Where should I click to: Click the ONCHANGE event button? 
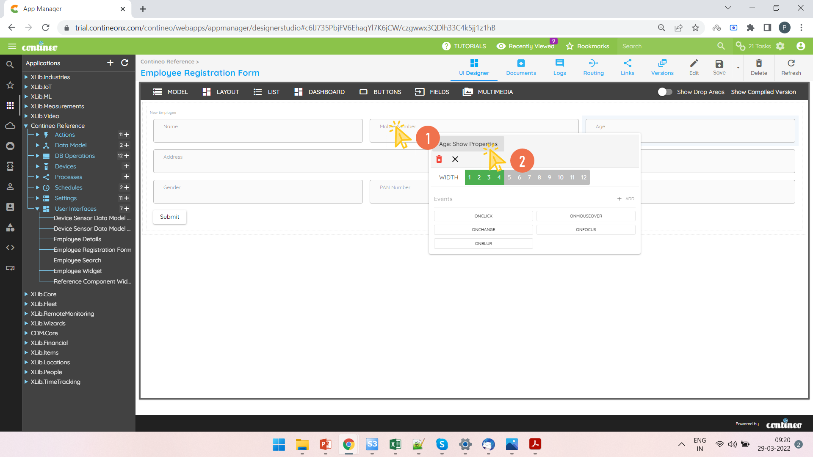click(483, 230)
